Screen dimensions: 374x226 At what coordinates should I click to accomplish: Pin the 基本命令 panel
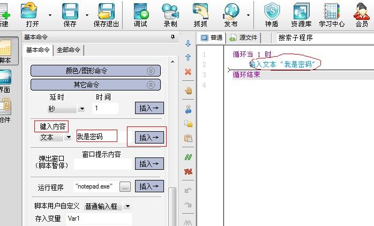173,37
